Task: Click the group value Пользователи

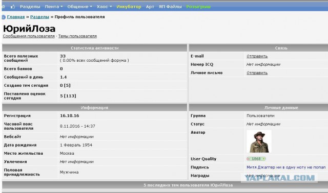Action: tap(260, 116)
